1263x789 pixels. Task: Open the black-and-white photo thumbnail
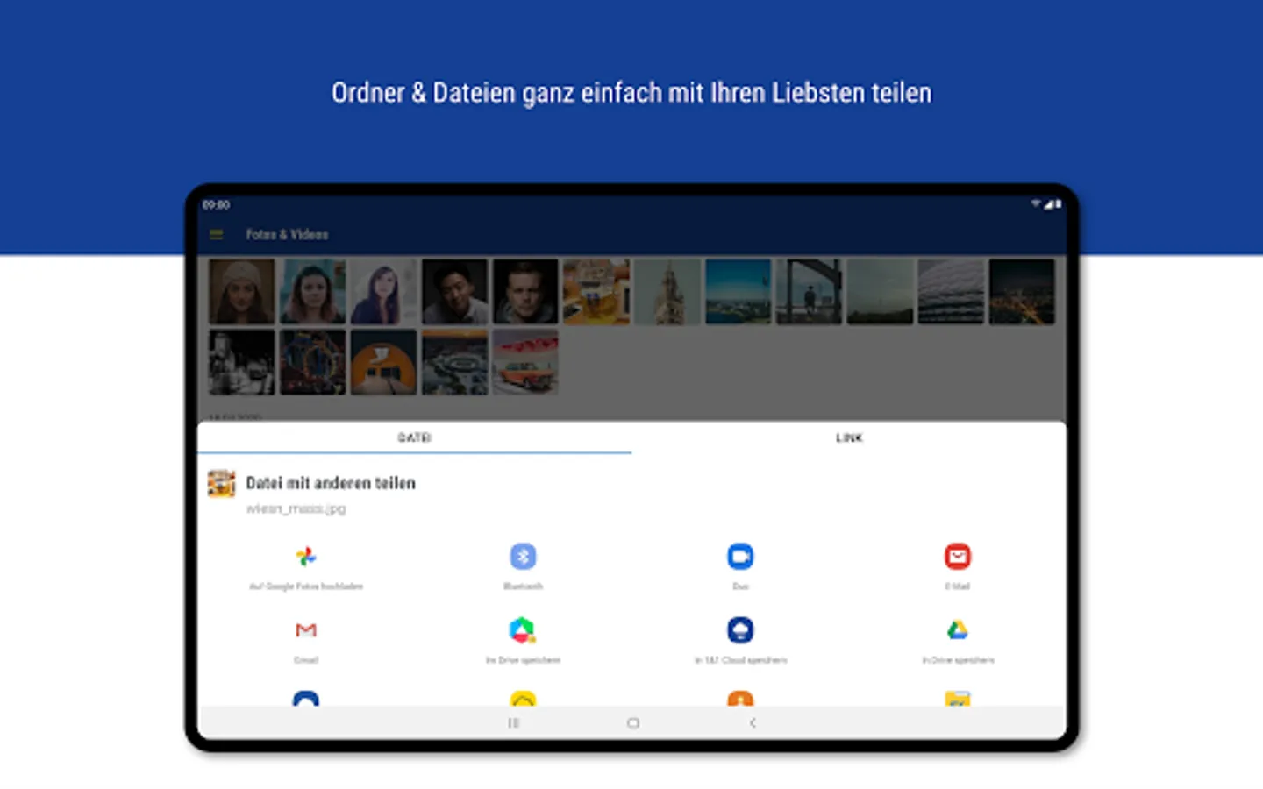pos(241,362)
